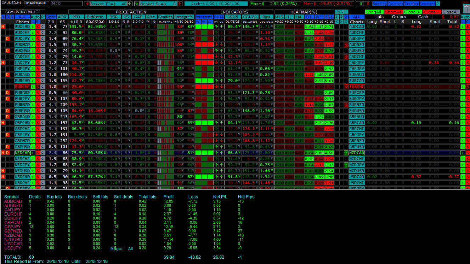This screenshot has width=470, height=264.
Task: Toggle the H column header button
Action: click(3, 17)
